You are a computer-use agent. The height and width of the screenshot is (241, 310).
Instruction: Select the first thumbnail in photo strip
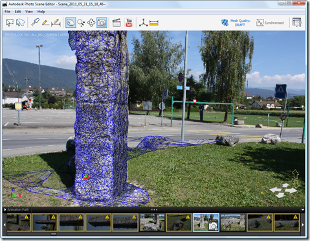pos(18,223)
